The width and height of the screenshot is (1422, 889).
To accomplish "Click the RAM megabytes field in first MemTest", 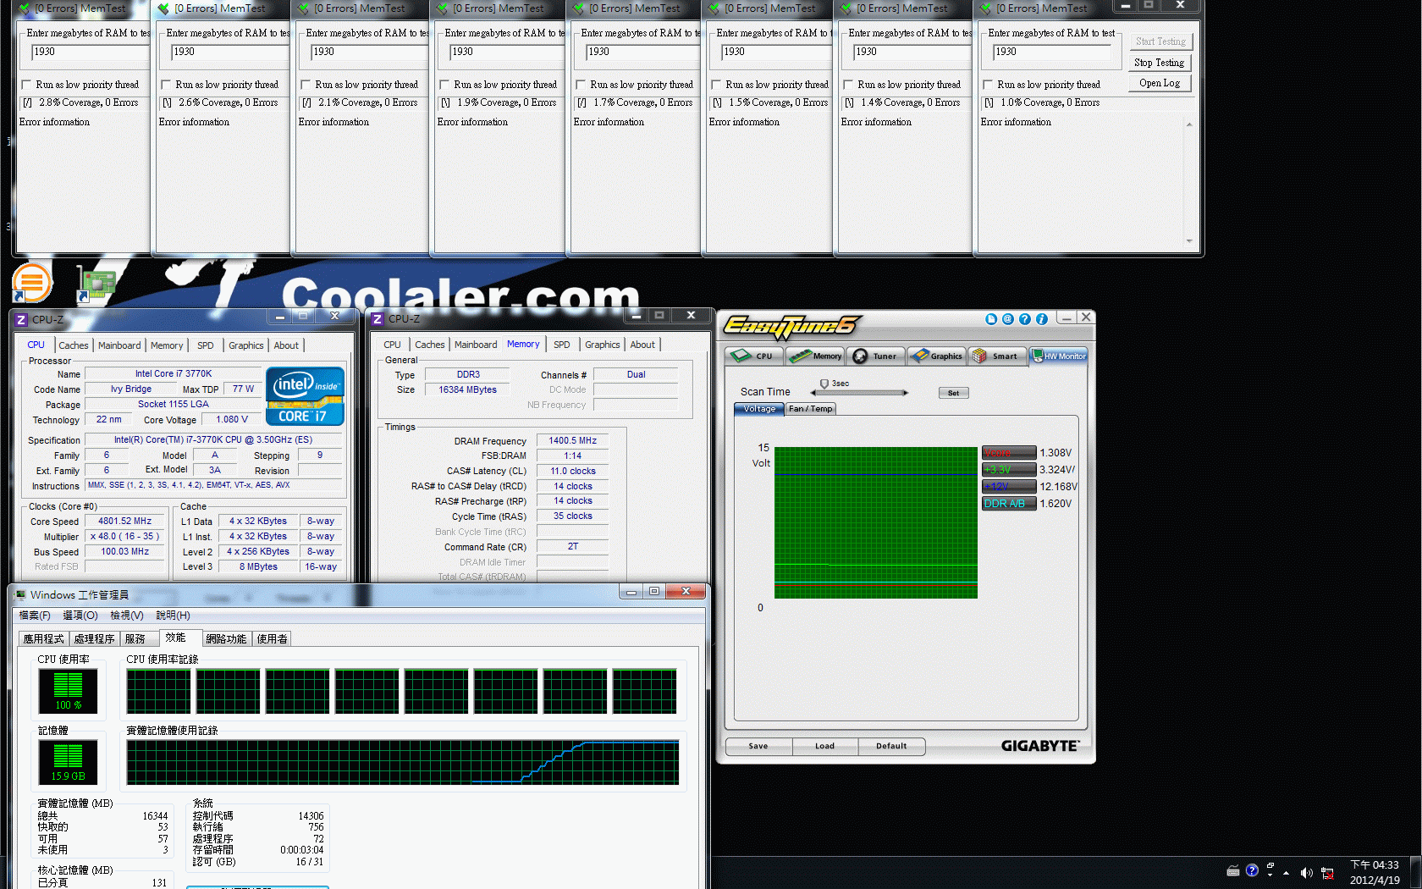I will (90, 52).
